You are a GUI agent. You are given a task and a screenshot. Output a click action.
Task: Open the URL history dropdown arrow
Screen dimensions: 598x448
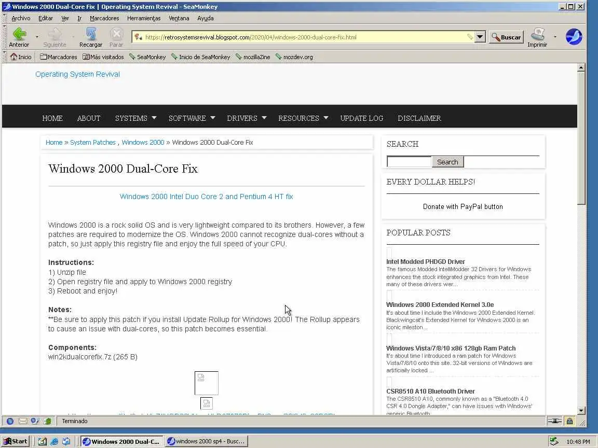(x=480, y=37)
